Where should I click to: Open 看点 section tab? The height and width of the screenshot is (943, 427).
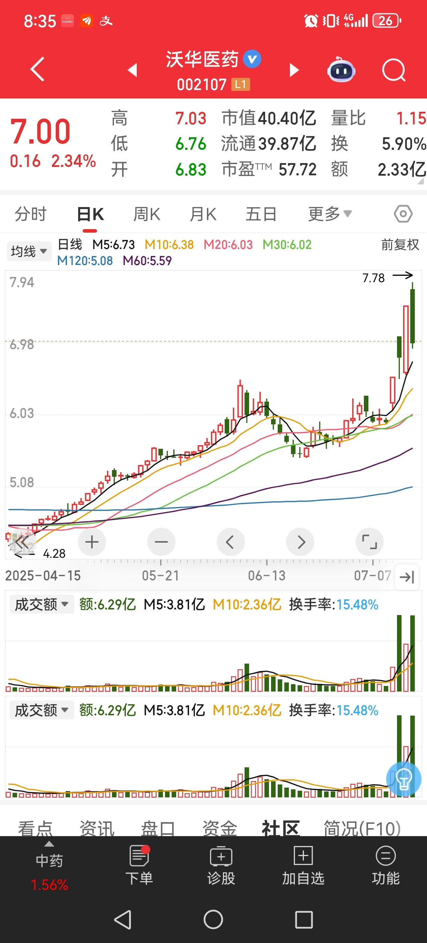[36, 828]
